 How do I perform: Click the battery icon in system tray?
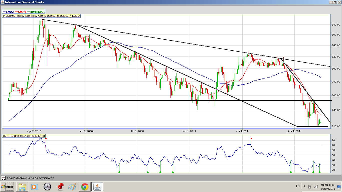click(310, 187)
